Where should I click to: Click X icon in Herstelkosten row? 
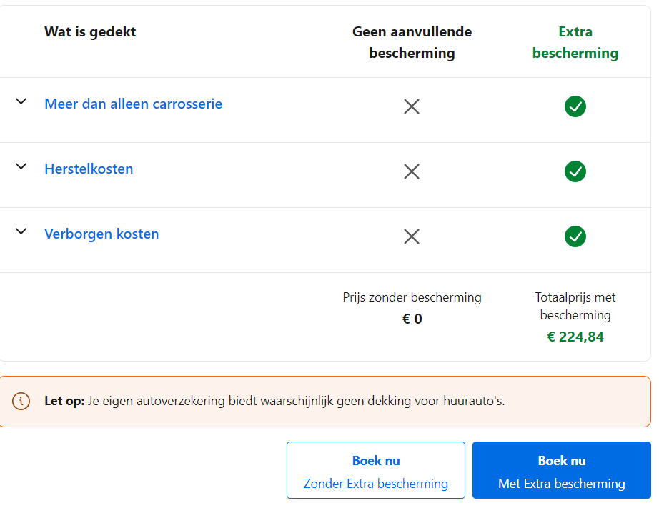(412, 171)
